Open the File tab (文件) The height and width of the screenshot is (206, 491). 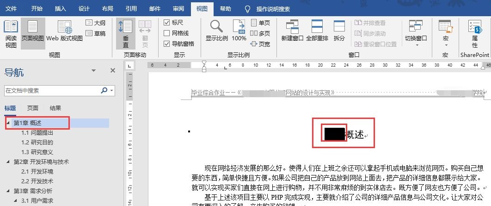(x=11, y=9)
